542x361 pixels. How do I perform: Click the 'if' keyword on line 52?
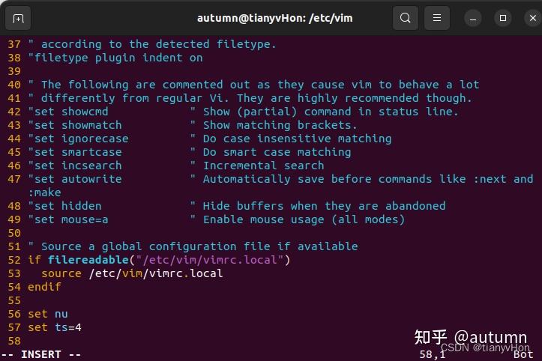pos(34,260)
